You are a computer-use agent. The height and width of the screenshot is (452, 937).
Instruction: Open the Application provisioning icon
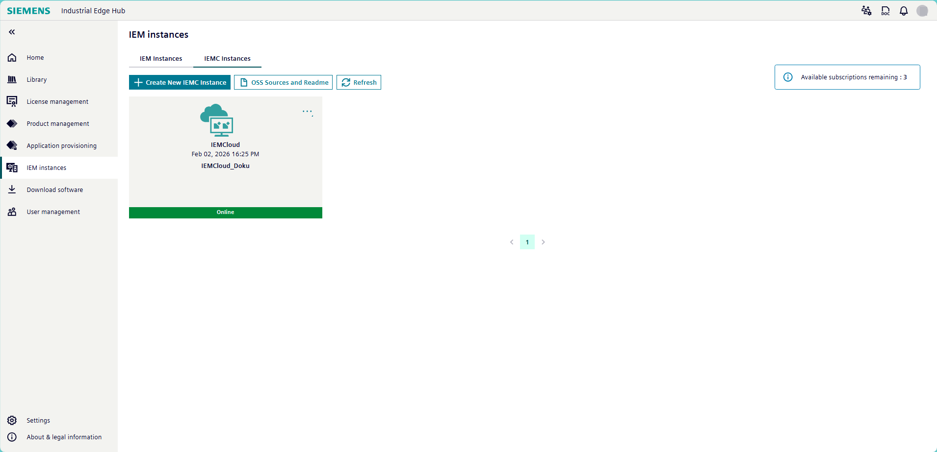click(x=12, y=145)
